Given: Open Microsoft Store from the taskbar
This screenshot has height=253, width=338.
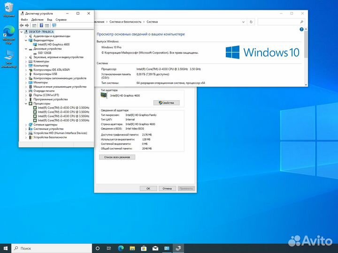Looking at the screenshot, I should click(144, 248).
